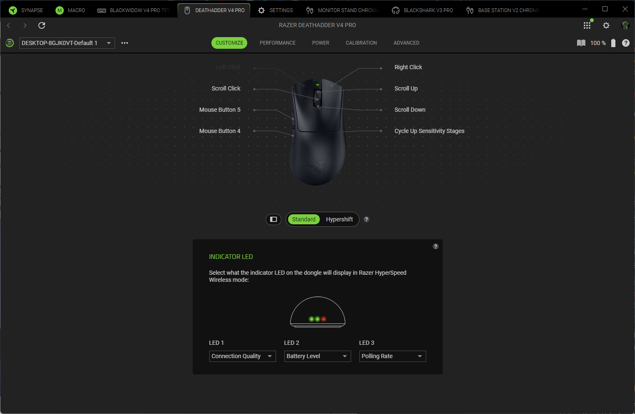
Task: Select the Mouse Button 5 assignment
Action: (x=220, y=110)
